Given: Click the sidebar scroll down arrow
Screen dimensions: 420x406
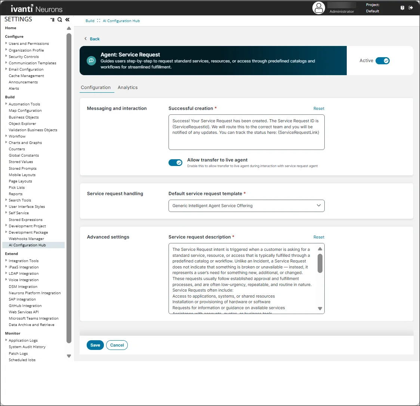Looking at the screenshot, I should coord(69,356).
